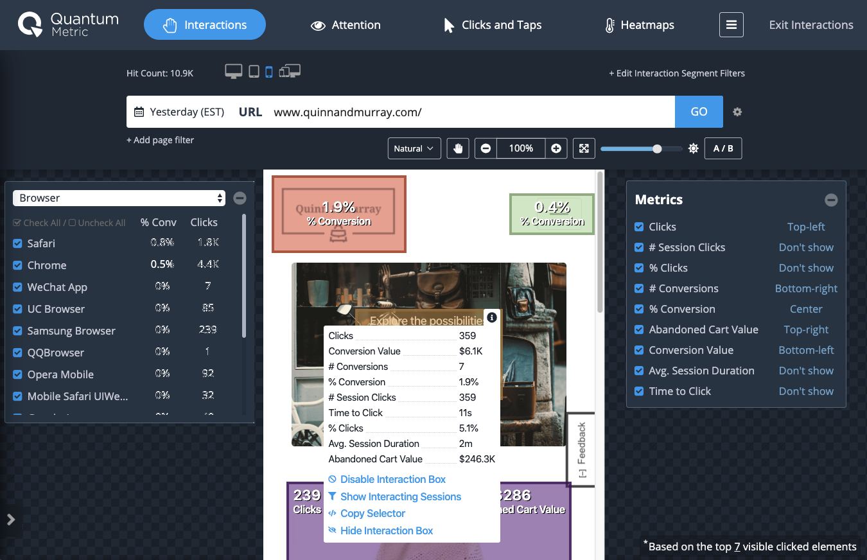The width and height of the screenshot is (867, 560).
Task: Click the zoom out minus button
Action: (x=486, y=148)
